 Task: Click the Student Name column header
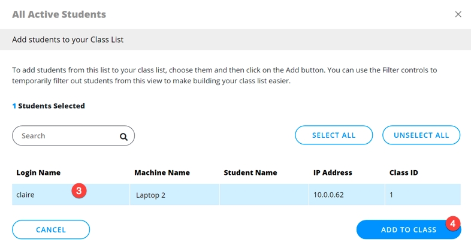250,173
